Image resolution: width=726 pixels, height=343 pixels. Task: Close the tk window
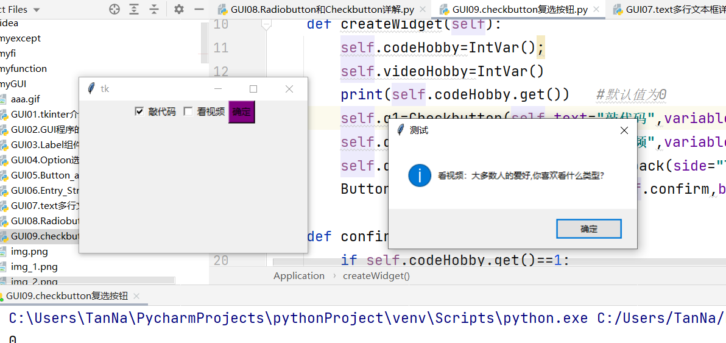(x=289, y=89)
